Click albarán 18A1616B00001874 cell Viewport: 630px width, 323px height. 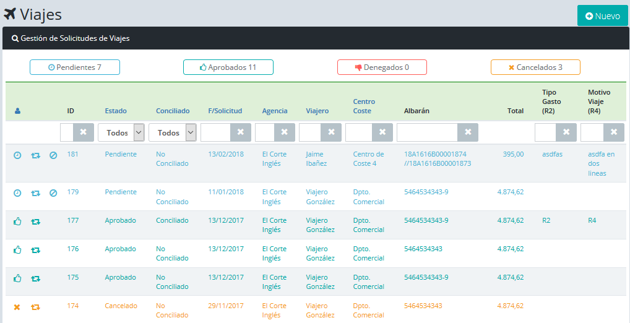[x=438, y=159]
